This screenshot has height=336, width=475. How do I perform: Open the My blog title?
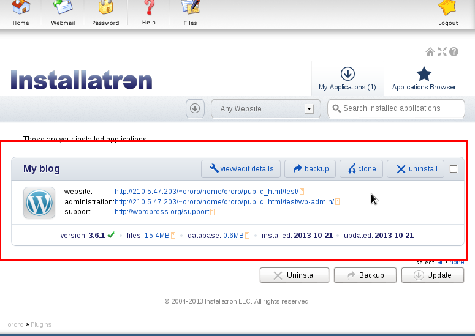[x=42, y=168]
